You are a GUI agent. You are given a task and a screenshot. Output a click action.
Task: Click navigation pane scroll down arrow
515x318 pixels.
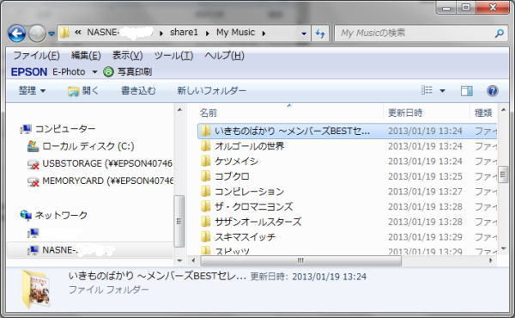179,260
